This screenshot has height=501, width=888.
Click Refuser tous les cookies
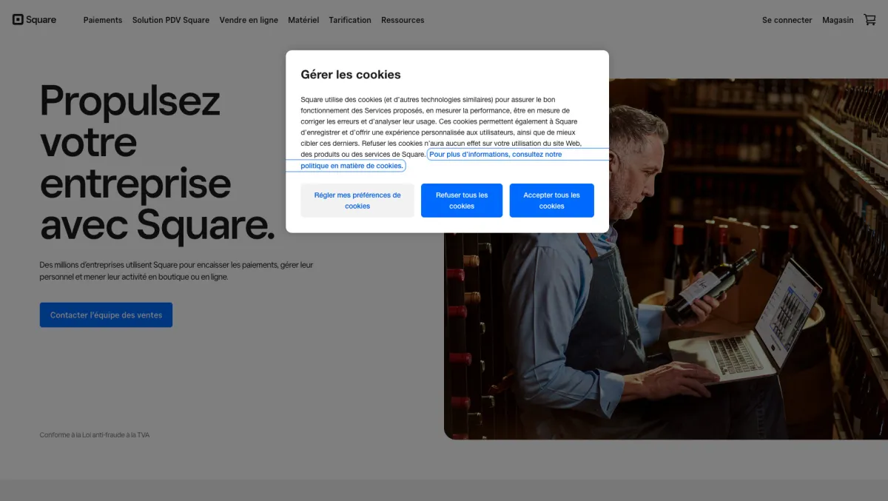point(462,201)
